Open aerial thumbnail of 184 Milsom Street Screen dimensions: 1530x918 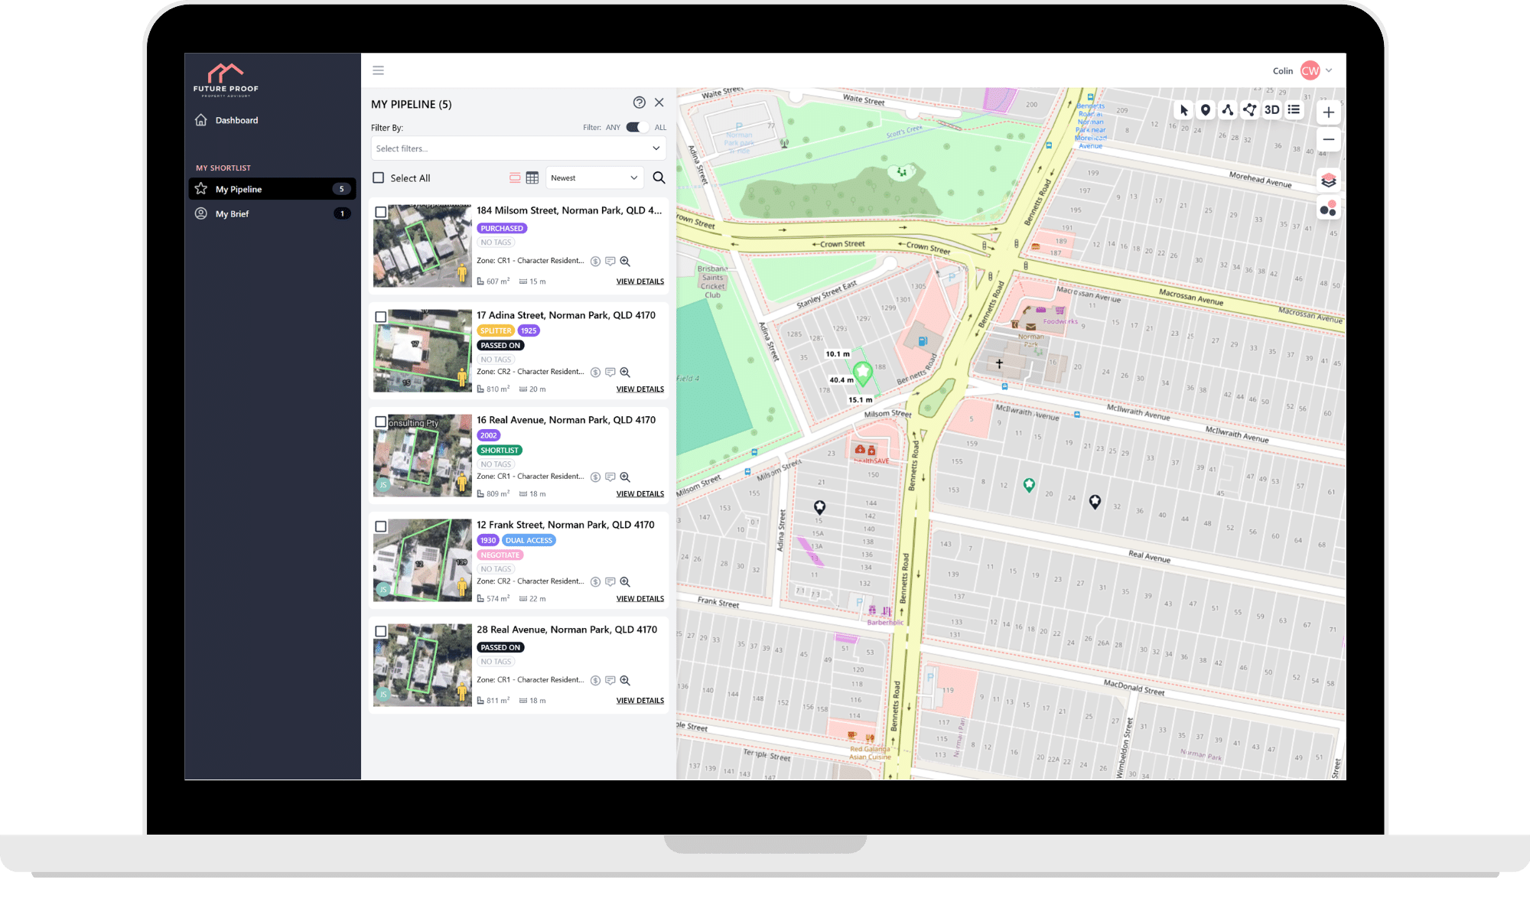422,246
